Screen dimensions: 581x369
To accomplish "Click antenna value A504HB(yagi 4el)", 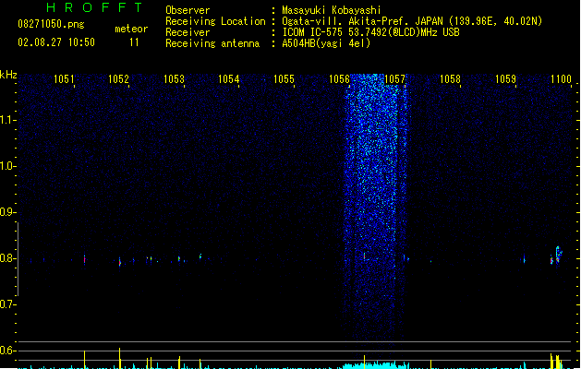I will tap(326, 43).
